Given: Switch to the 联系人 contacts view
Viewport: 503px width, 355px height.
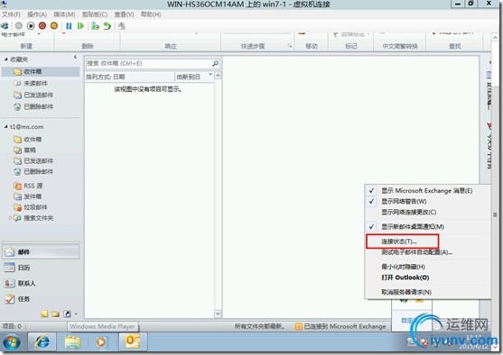Looking at the screenshot, I should (41, 283).
